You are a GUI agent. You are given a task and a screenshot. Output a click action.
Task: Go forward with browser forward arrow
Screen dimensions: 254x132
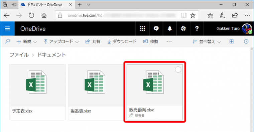19,16
